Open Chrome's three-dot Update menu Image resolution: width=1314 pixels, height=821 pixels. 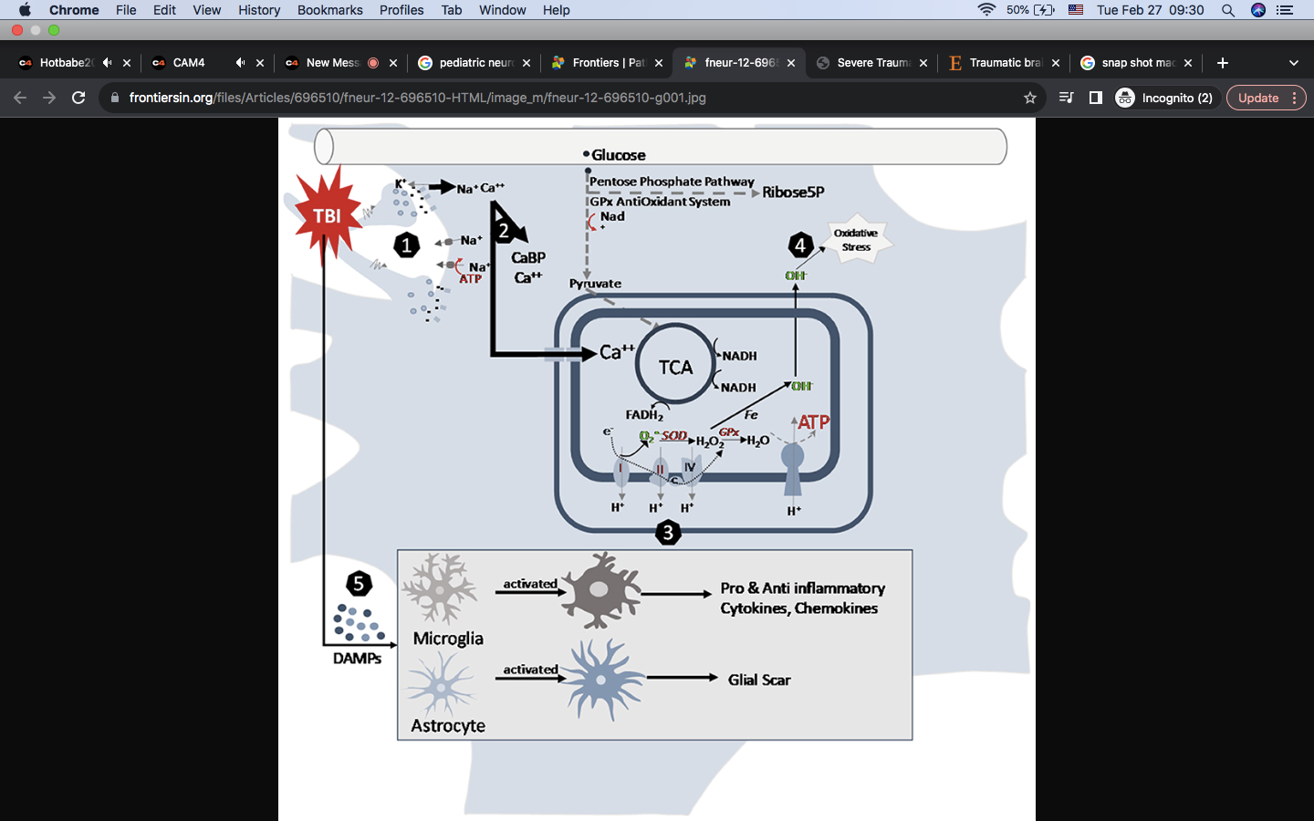[x=1295, y=98]
